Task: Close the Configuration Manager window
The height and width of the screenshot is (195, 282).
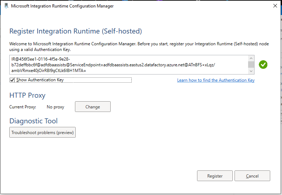Action: pyautogui.click(x=275, y=6)
